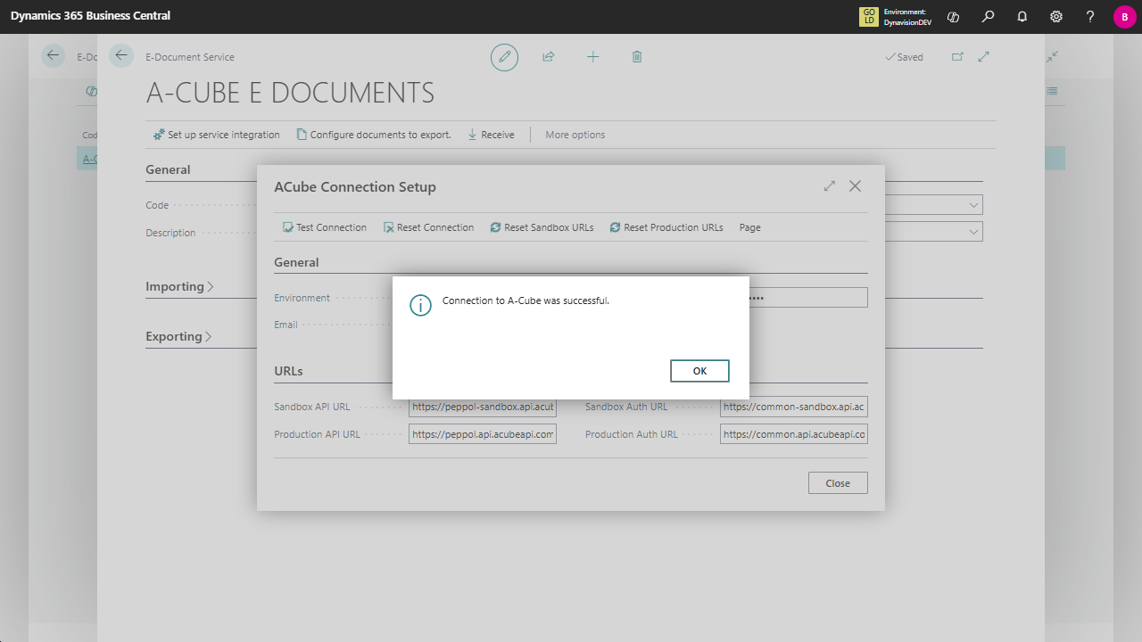Click the plus icon to create new record
Viewport: 1142px width, 642px height.
click(593, 57)
